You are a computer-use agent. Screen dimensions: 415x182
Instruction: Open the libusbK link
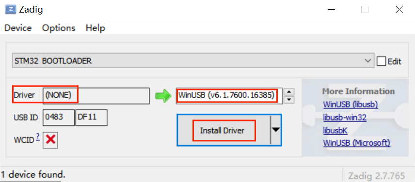point(335,130)
